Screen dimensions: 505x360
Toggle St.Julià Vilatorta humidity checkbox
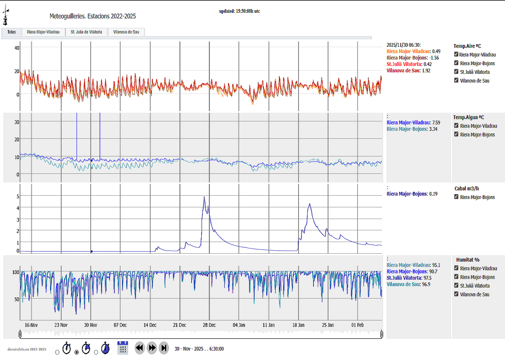(456, 285)
